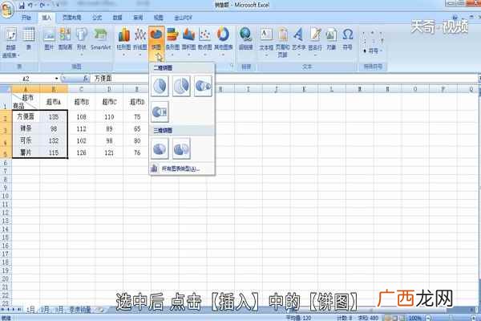This screenshot has height=321, width=481.
Task: Switch to the Formulas (公式) tab
Action: [97, 18]
